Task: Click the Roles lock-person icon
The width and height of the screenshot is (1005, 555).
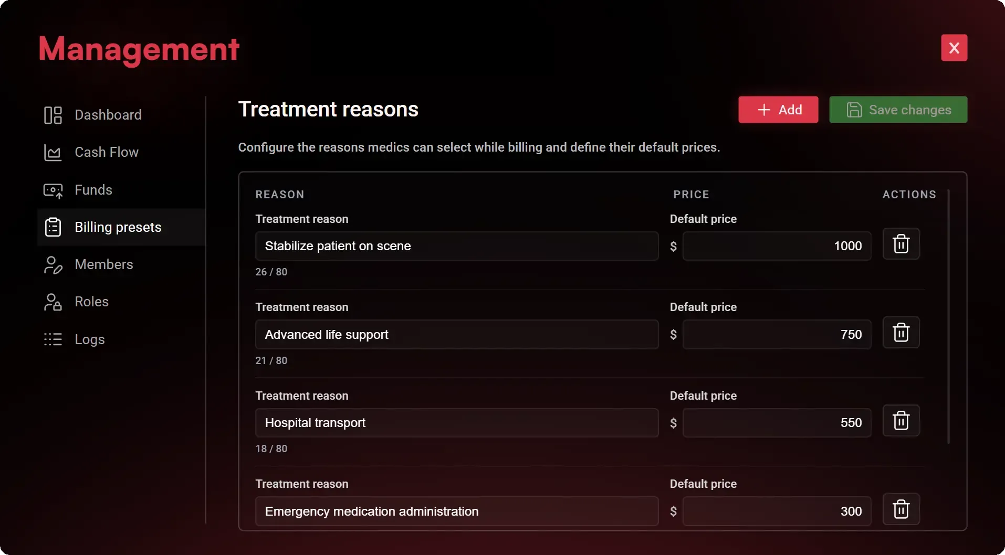Action: (x=53, y=302)
